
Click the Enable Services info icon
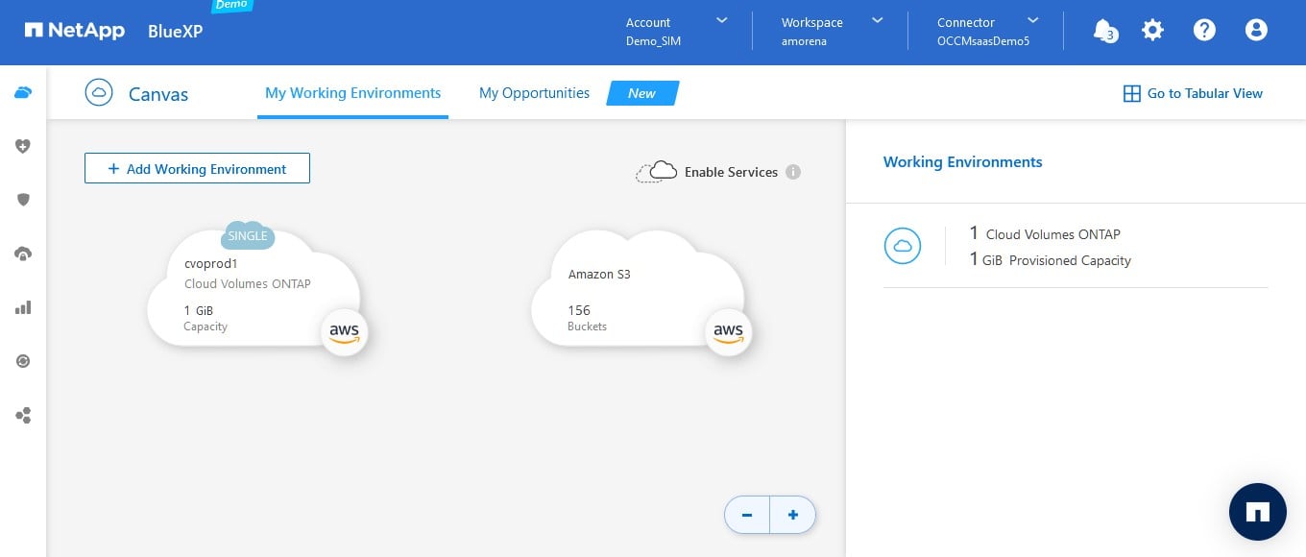click(793, 172)
